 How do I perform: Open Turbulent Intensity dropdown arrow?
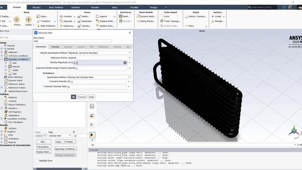[129, 82]
